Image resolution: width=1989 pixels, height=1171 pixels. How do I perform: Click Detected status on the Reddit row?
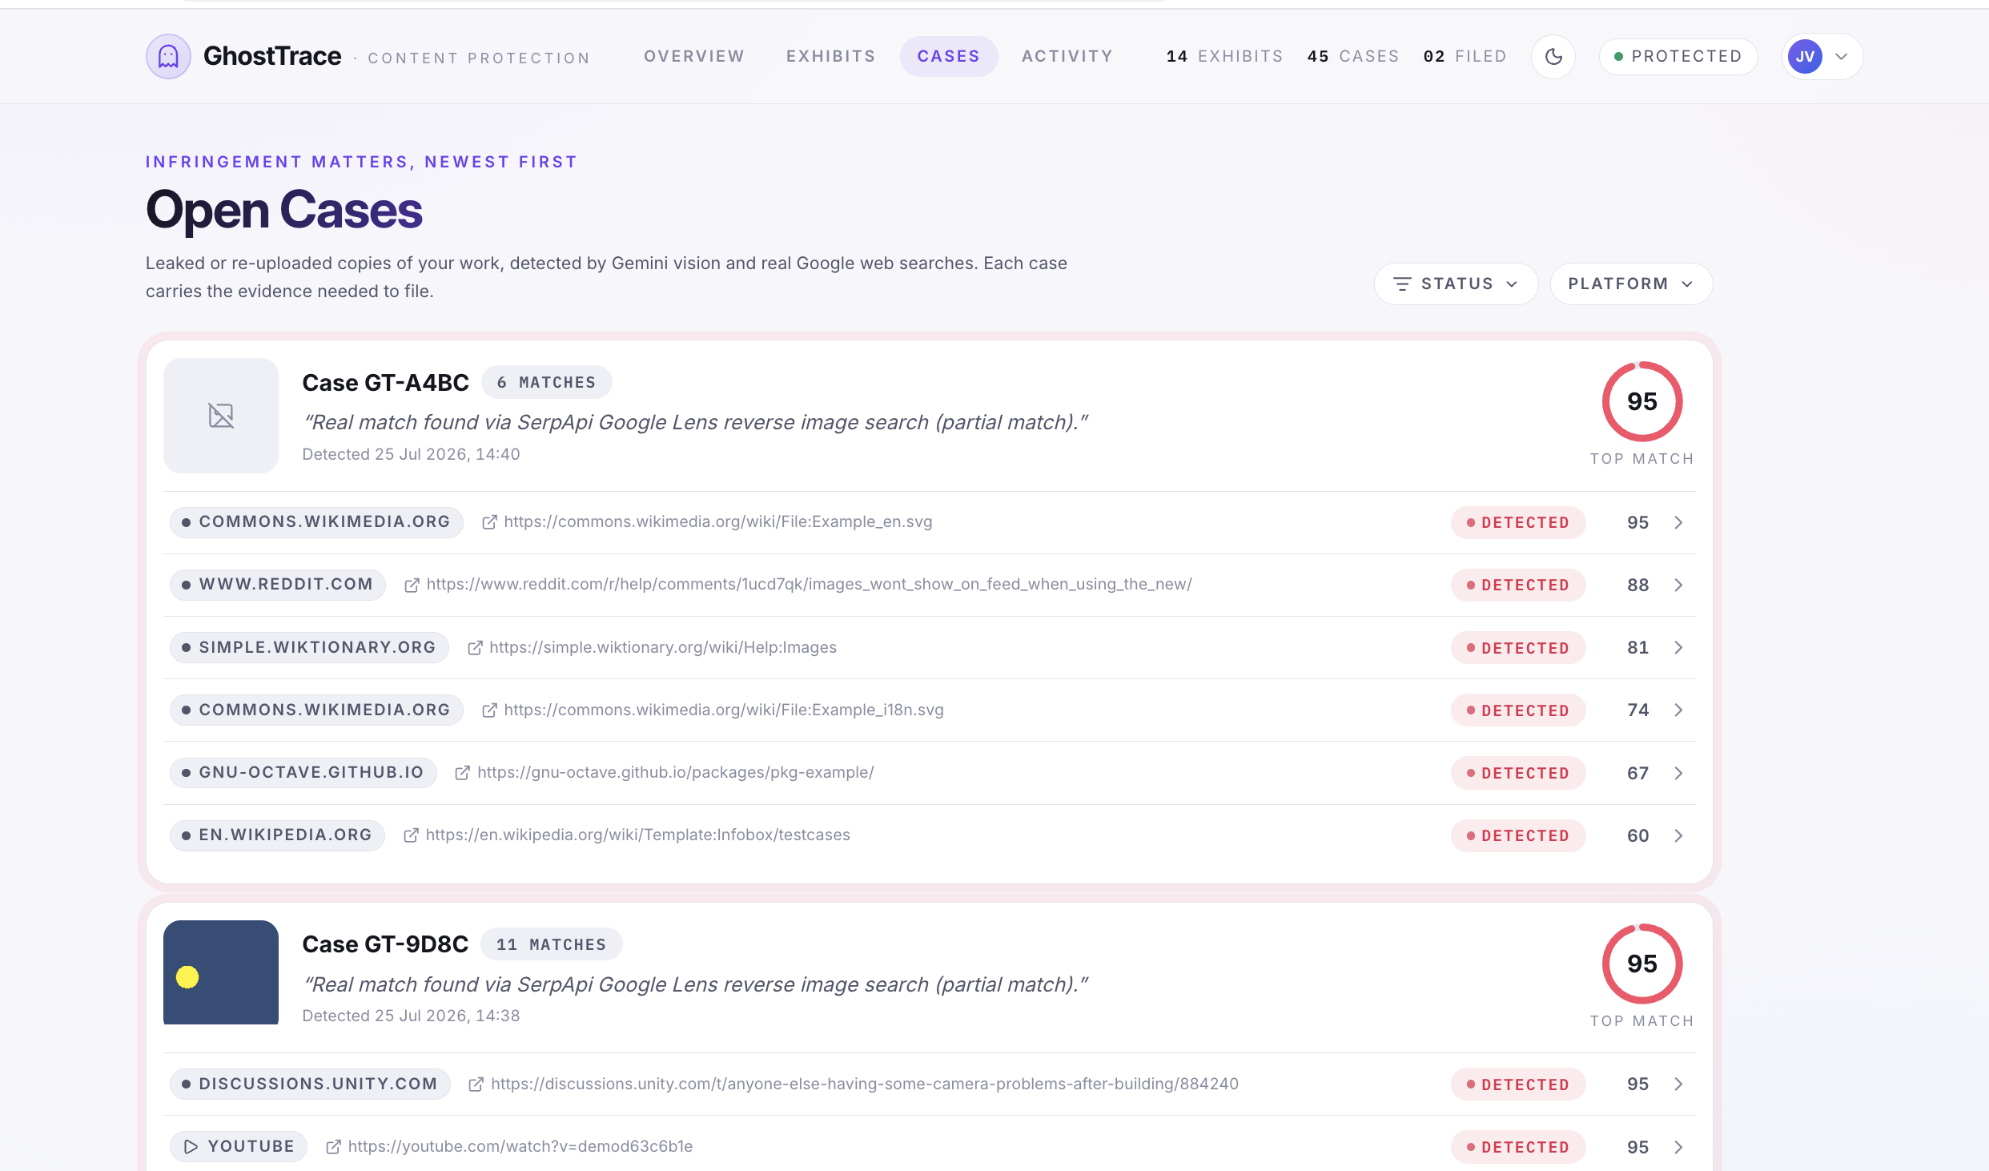(x=1518, y=585)
